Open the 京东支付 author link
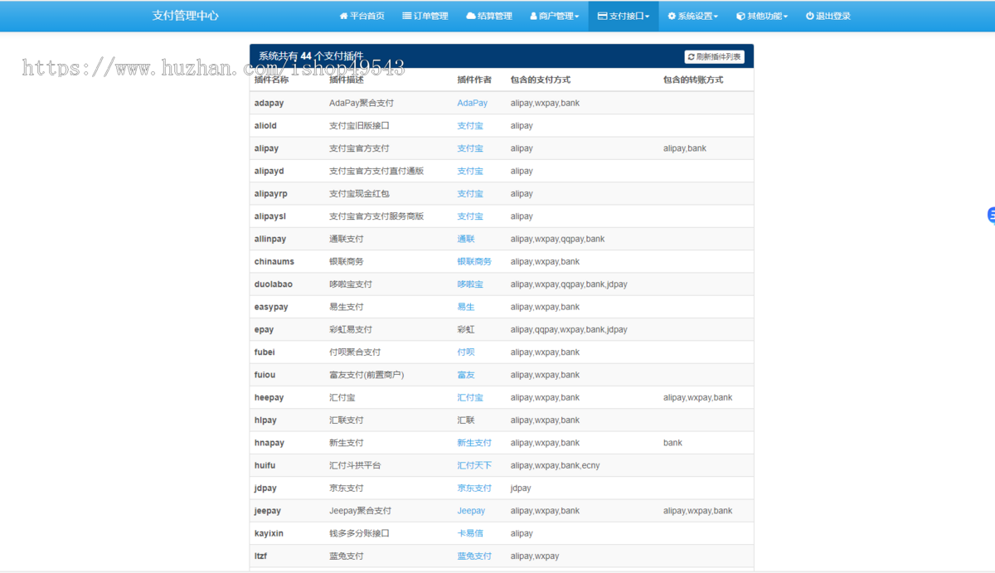995x573 pixels. (474, 488)
